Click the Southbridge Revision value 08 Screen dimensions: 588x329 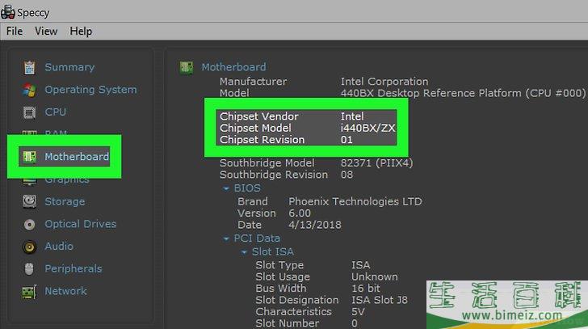pos(346,175)
